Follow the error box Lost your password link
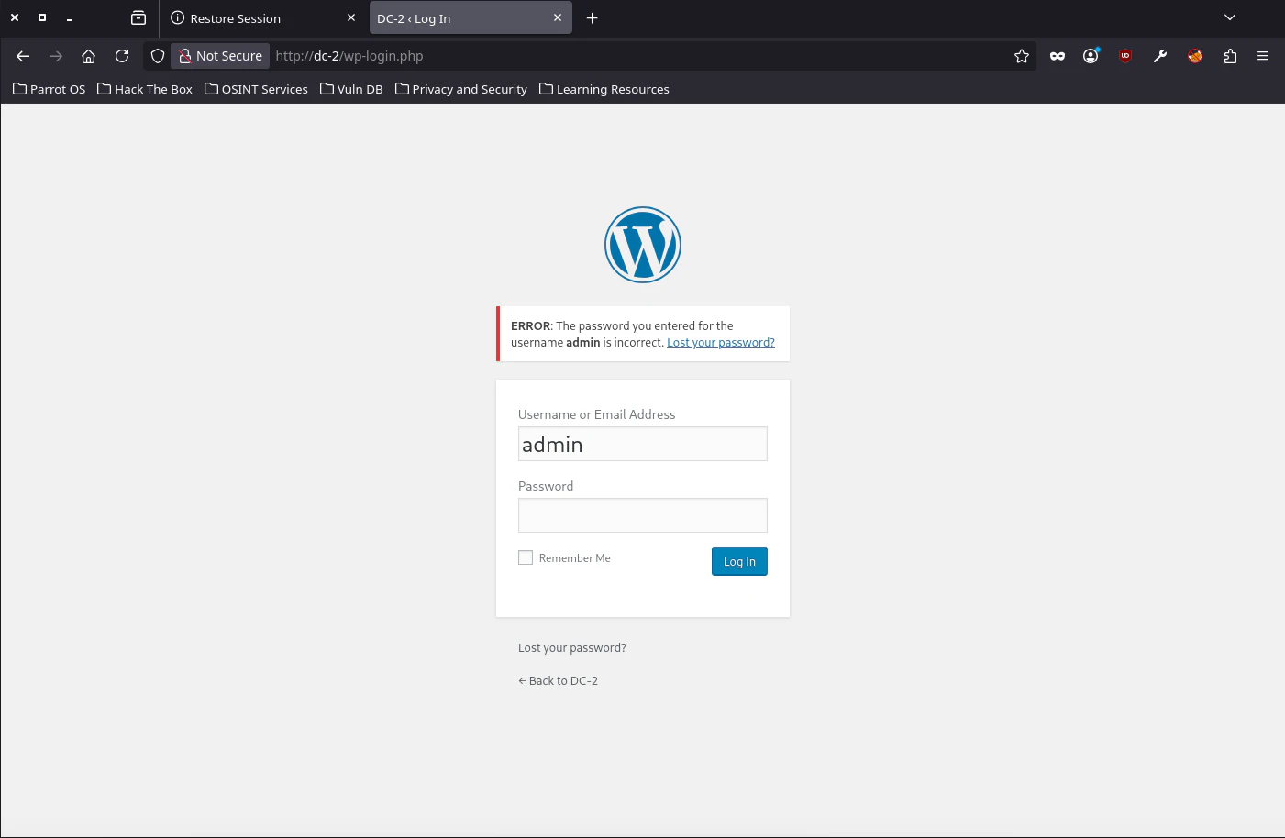This screenshot has height=838, width=1285. coord(721,343)
